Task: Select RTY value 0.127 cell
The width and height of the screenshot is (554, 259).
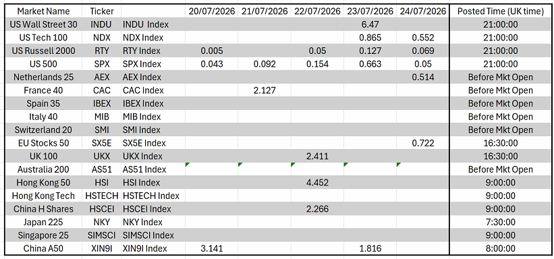Action: point(370,51)
